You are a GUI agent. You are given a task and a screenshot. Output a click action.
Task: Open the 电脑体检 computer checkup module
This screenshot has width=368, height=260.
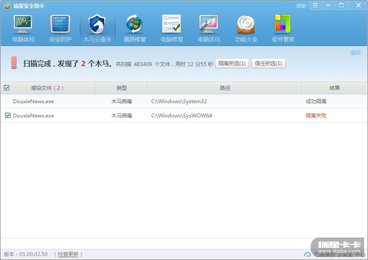click(23, 29)
